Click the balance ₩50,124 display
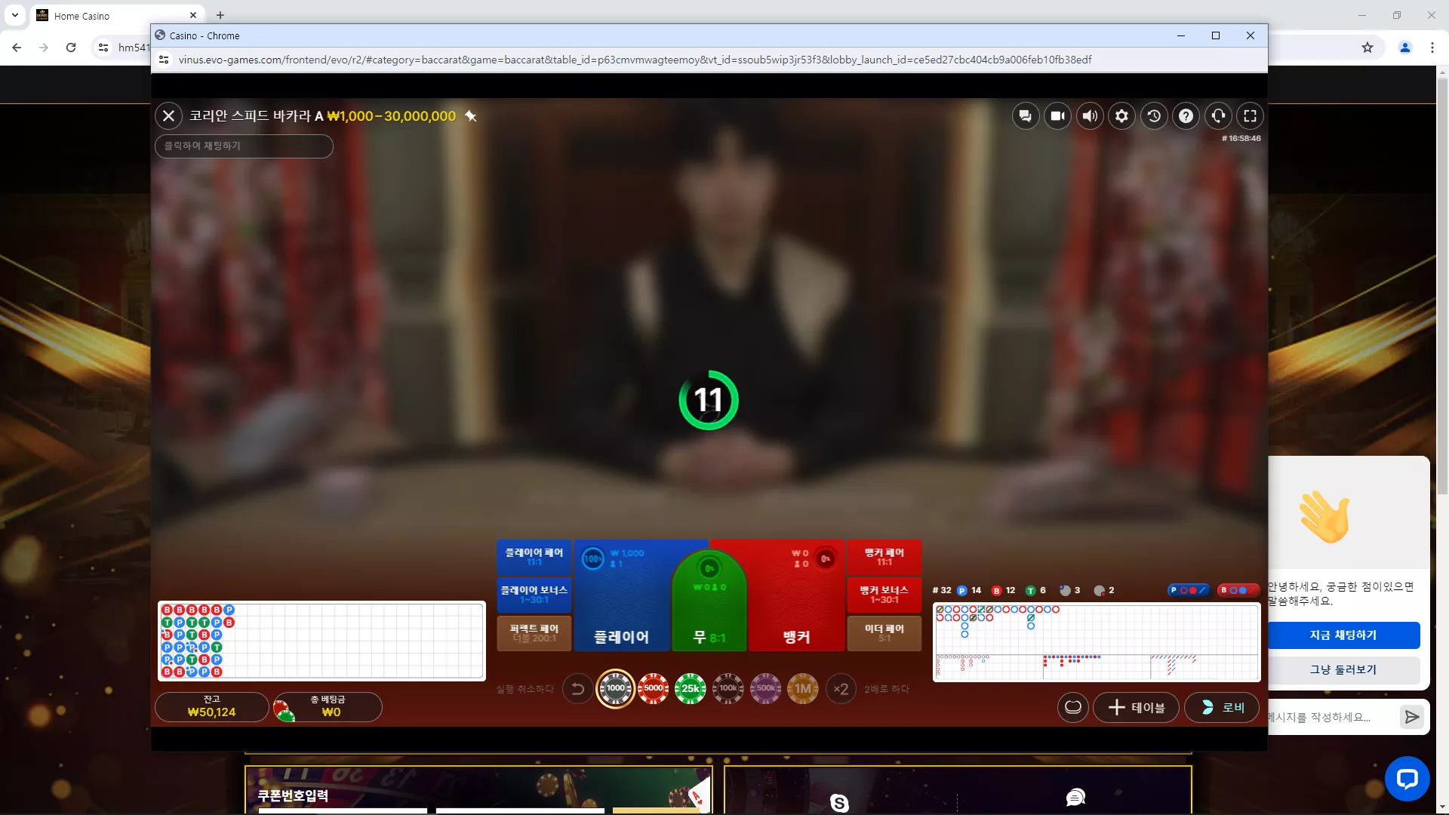Viewport: 1449px width, 815px height. click(x=212, y=707)
